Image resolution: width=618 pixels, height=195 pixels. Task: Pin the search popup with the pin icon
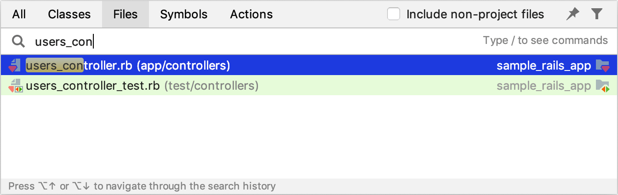coord(573,14)
